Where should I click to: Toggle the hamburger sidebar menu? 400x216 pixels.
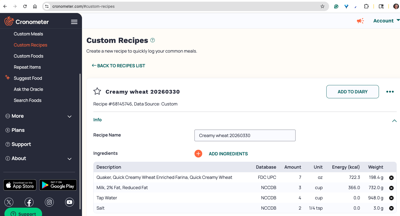[x=74, y=22]
